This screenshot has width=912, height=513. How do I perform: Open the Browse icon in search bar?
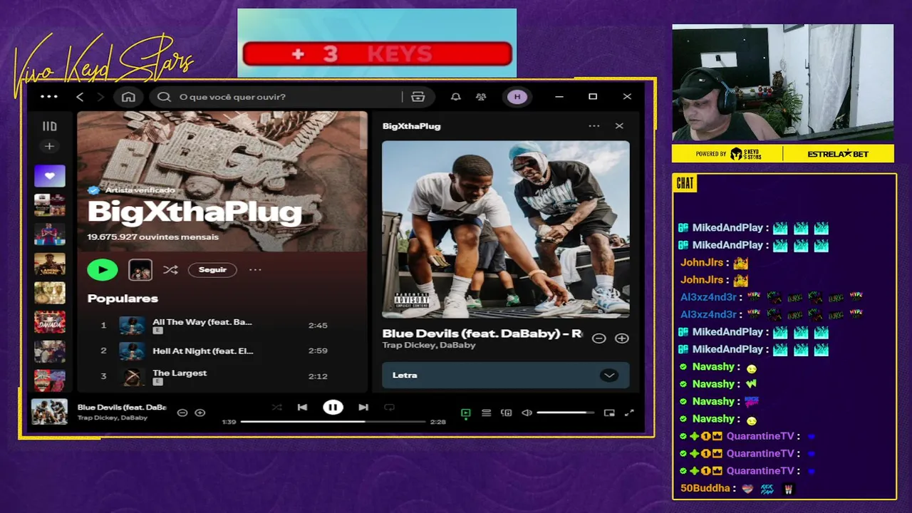pos(418,97)
